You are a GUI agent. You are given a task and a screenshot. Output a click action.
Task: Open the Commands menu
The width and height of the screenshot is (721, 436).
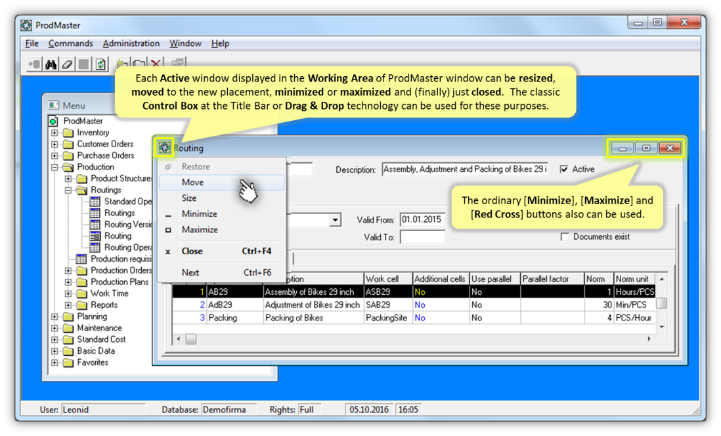(70, 43)
